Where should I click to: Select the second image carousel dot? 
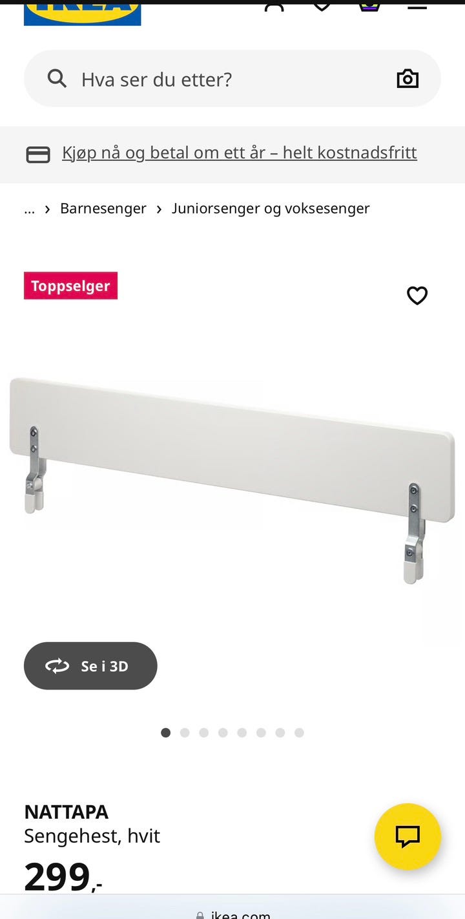tap(185, 733)
